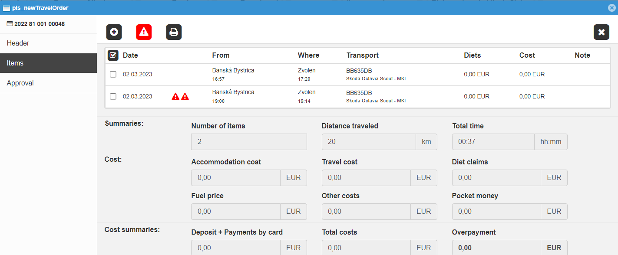Sort by the Date column header
The width and height of the screenshot is (618, 255).
coord(130,55)
